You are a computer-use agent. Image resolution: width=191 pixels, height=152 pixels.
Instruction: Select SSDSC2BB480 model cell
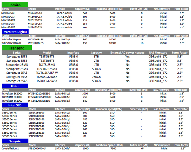click(x=37, y=119)
